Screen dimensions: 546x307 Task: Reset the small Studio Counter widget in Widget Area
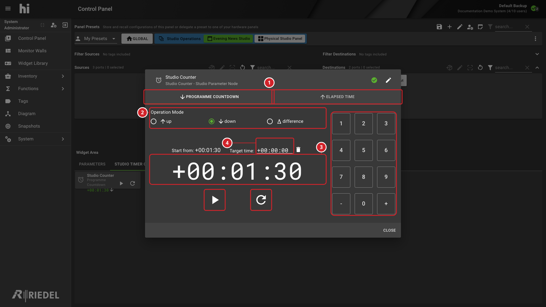pos(133,183)
